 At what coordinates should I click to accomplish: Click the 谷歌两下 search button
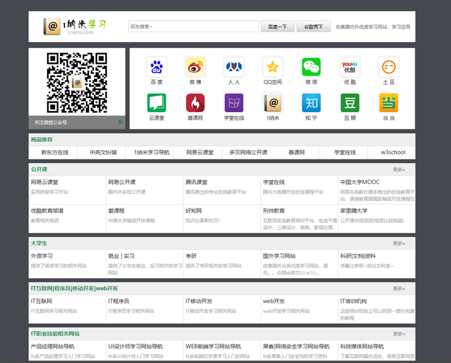point(314,26)
